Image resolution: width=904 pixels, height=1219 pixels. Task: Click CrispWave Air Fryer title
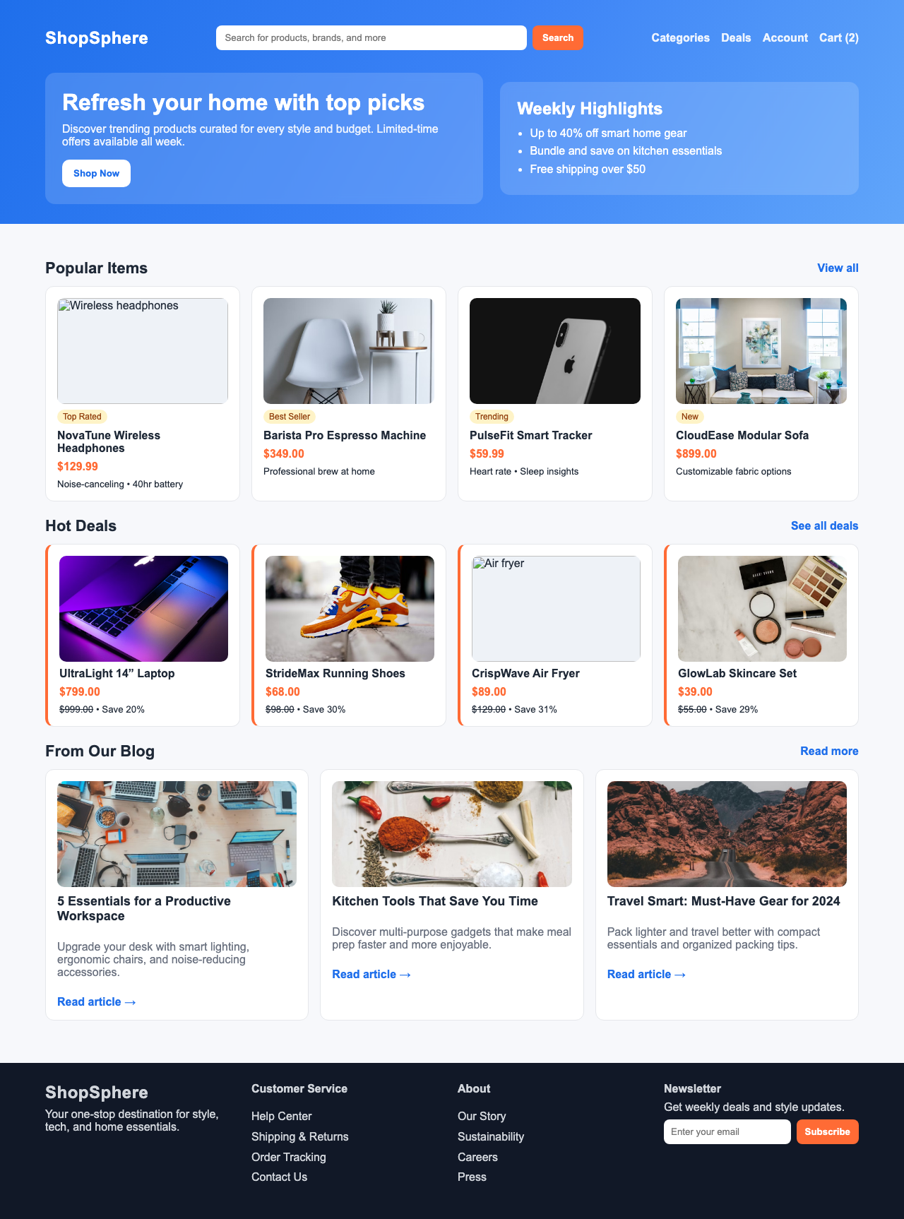point(525,674)
